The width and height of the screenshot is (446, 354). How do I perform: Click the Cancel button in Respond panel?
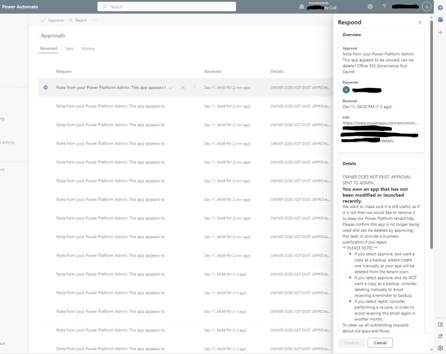(x=380, y=343)
